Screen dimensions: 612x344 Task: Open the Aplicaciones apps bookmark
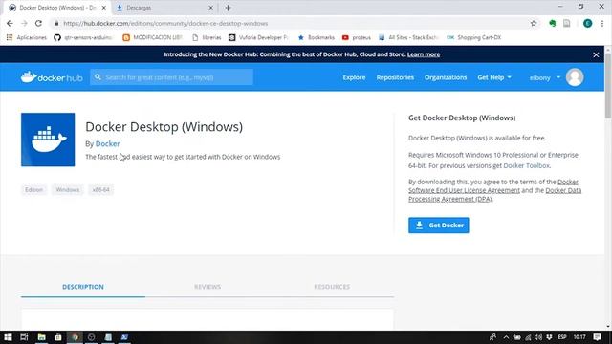coord(26,37)
